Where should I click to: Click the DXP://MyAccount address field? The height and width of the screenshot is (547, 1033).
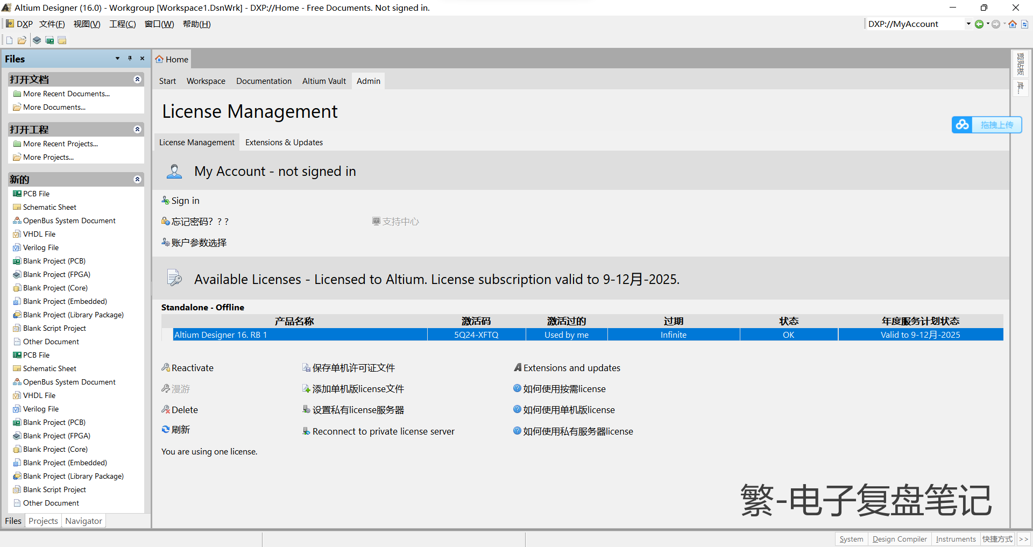click(915, 24)
